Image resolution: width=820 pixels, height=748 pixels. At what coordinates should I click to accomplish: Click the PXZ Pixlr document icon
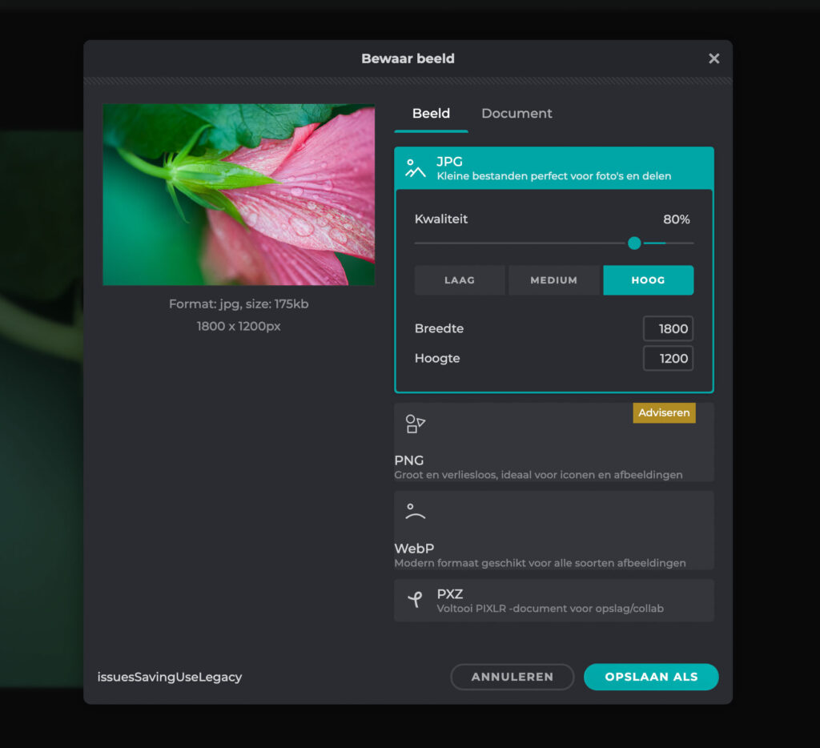415,600
